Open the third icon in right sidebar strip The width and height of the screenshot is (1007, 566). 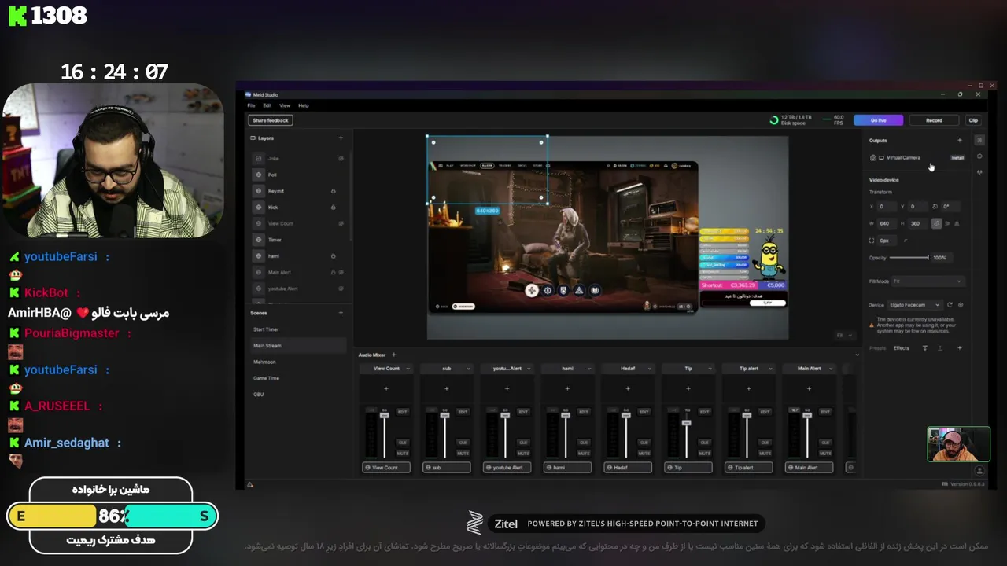[979, 171]
